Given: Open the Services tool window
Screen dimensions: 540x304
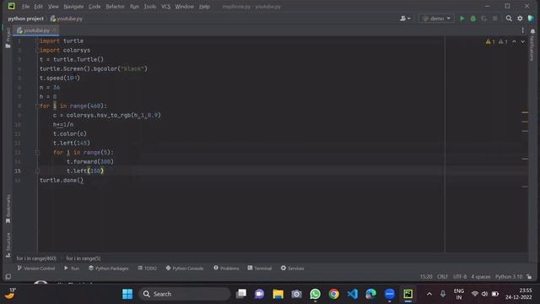Looking at the screenshot, I should (292, 269).
